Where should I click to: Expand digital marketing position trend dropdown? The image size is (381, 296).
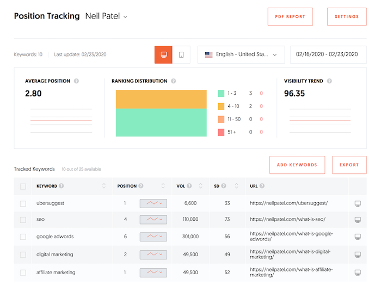[153, 255]
